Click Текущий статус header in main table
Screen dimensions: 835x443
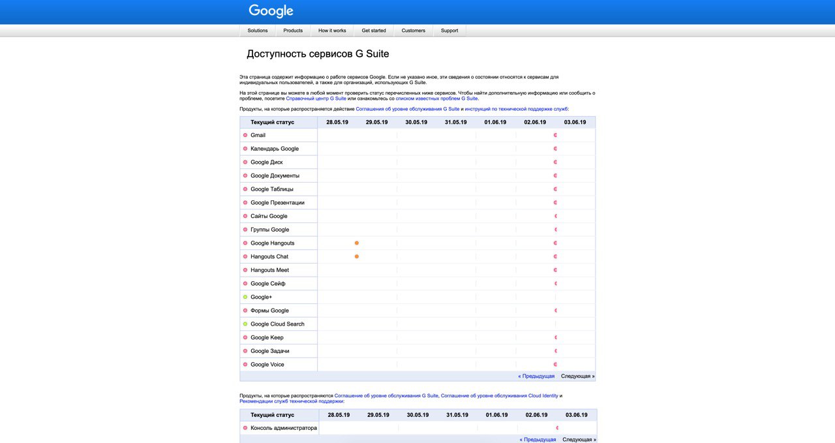tap(273, 122)
